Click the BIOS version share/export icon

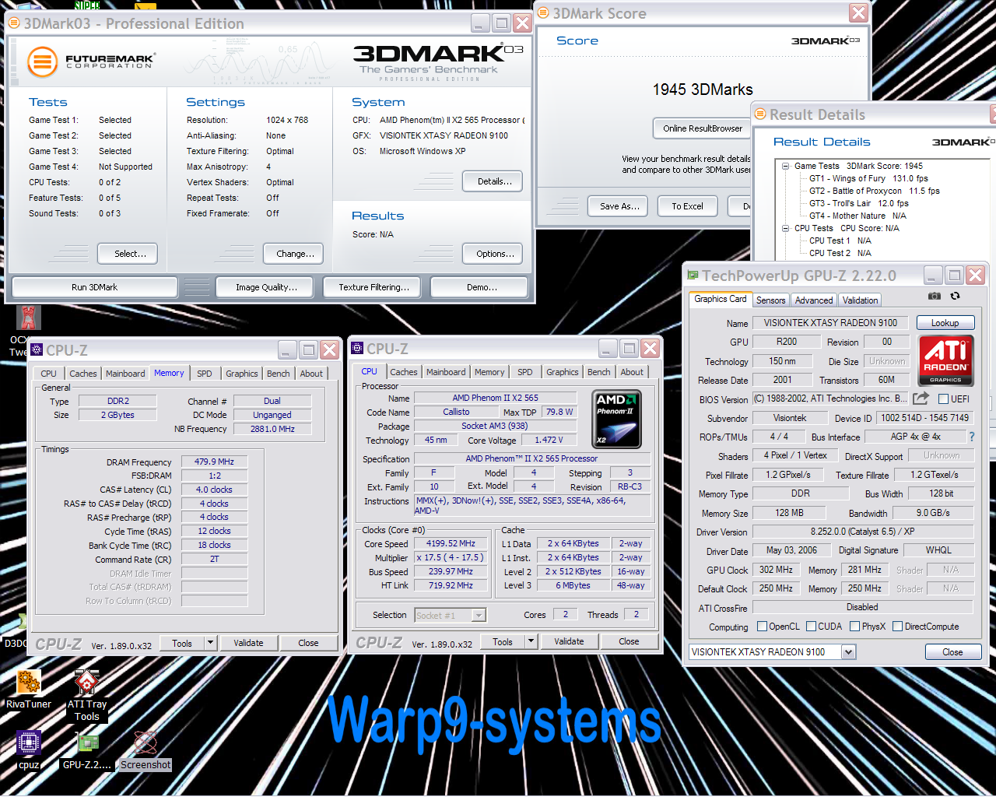coord(921,398)
